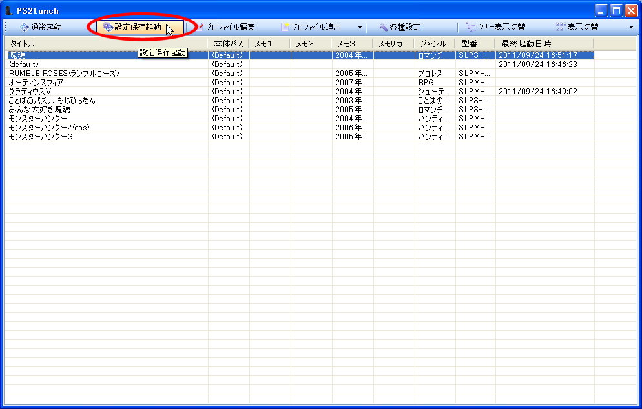Viewport: 642px width, 409px height.
Task: Click the メモ1 column header
Action: click(x=269, y=44)
